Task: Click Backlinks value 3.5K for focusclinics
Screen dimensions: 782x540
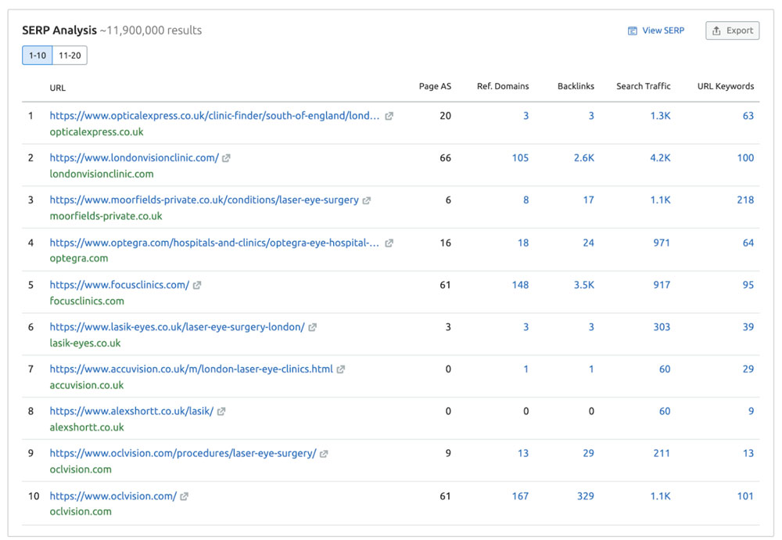Action: [x=584, y=284]
